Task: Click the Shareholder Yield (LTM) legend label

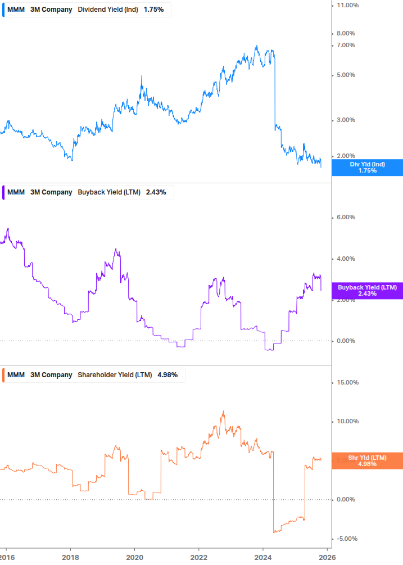Action: [x=115, y=375]
